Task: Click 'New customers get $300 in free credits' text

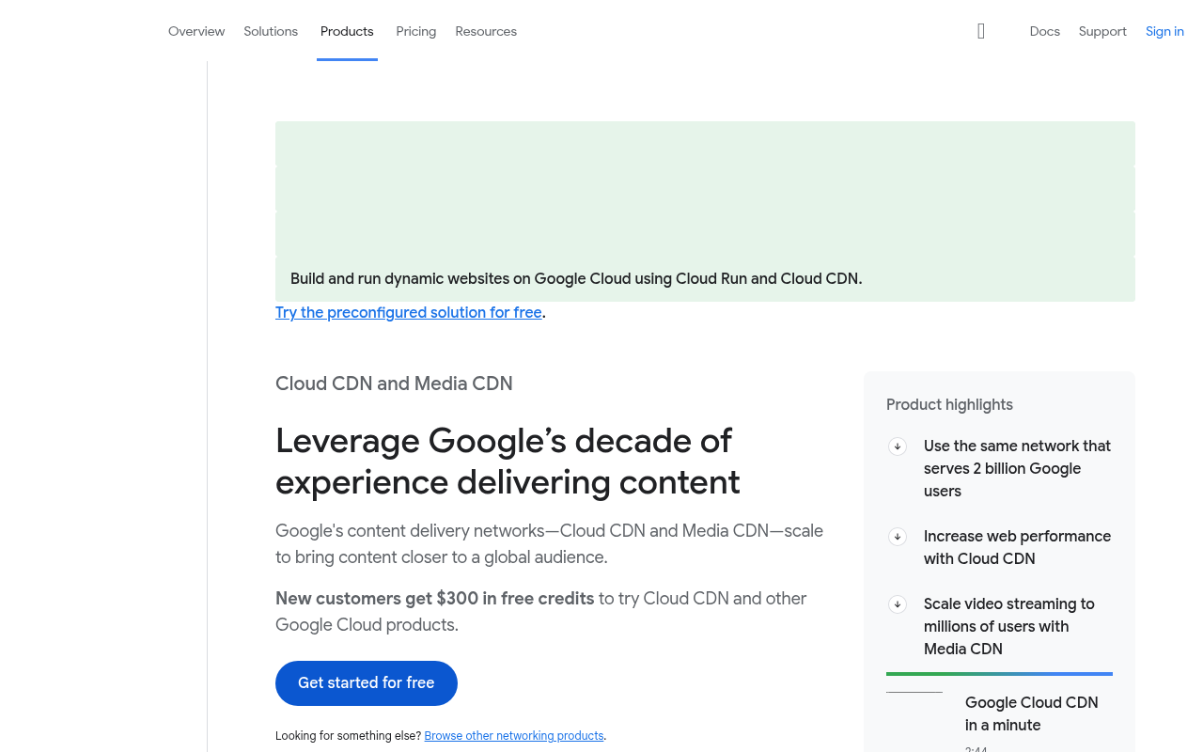Action: pyautogui.click(x=435, y=598)
